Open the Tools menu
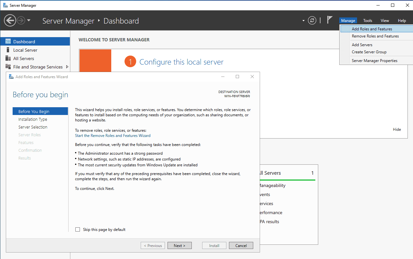 (x=367, y=21)
